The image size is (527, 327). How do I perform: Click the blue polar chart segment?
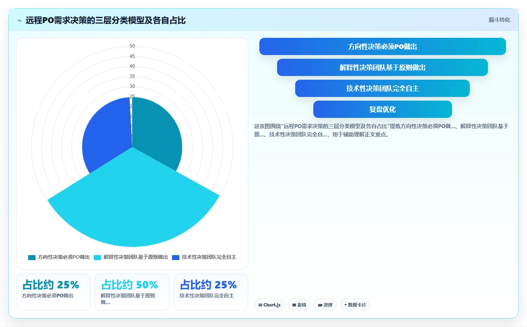point(107,136)
